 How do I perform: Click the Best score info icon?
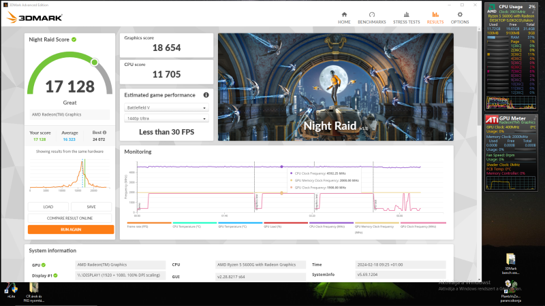tap(105, 133)
